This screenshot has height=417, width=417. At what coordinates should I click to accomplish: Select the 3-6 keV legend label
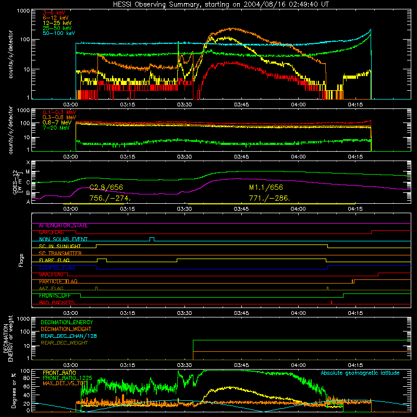point(54,13)
